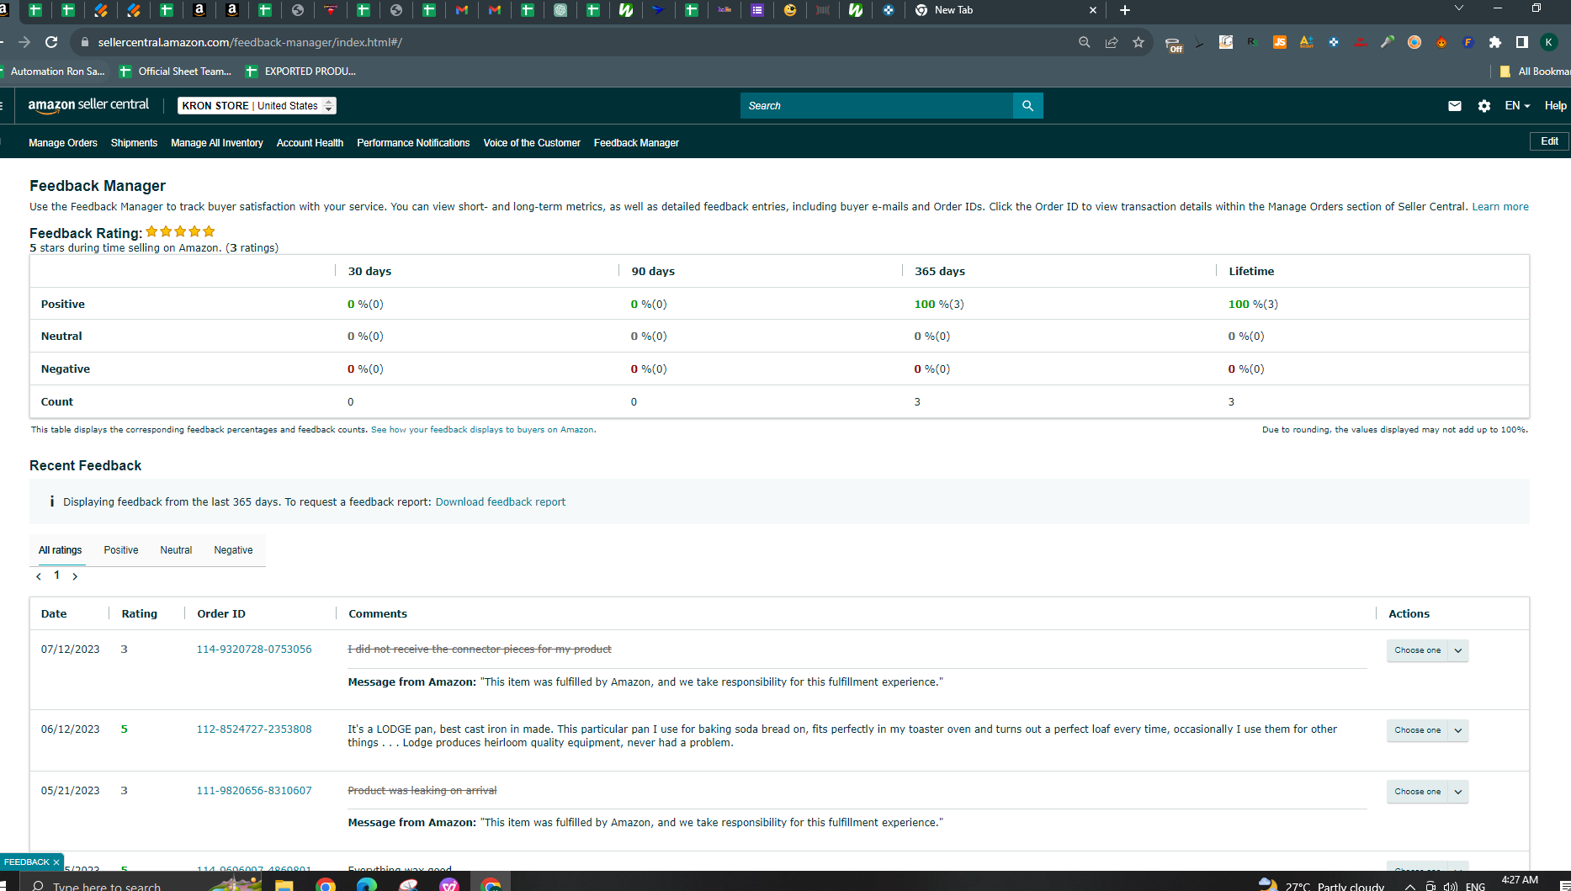Image resolution: width=1571 pixels, height=891 pixels.
Task: Click the volume speaker icon in system tray
Action: click(1451, 887)
